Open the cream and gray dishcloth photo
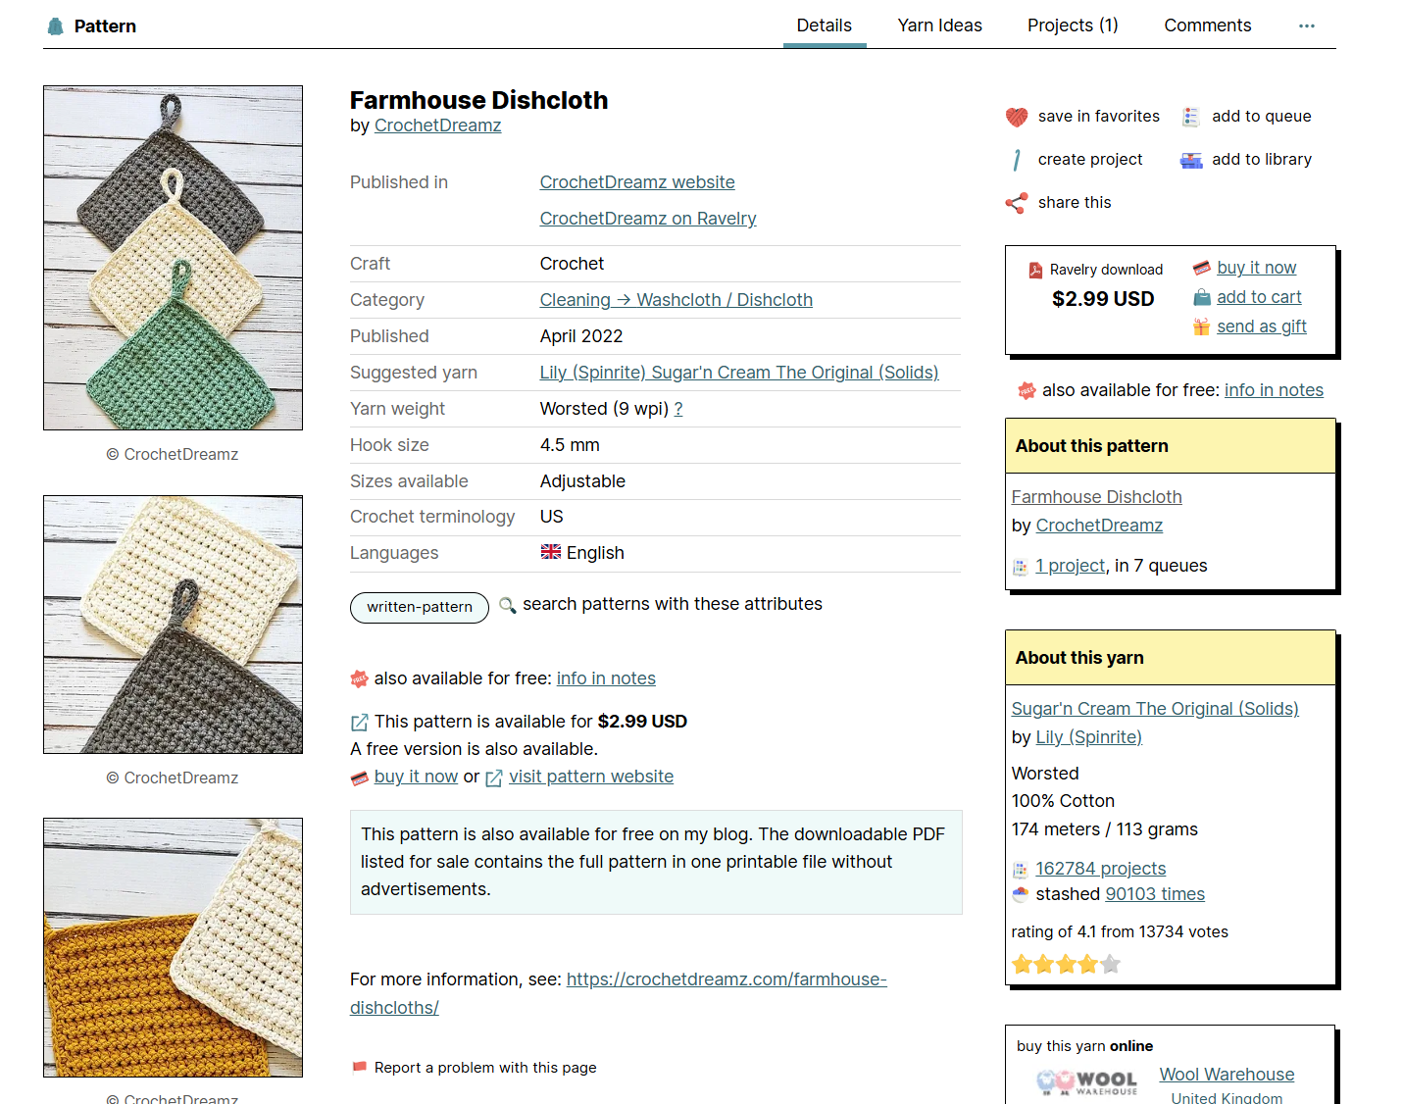 pos(173,625)
